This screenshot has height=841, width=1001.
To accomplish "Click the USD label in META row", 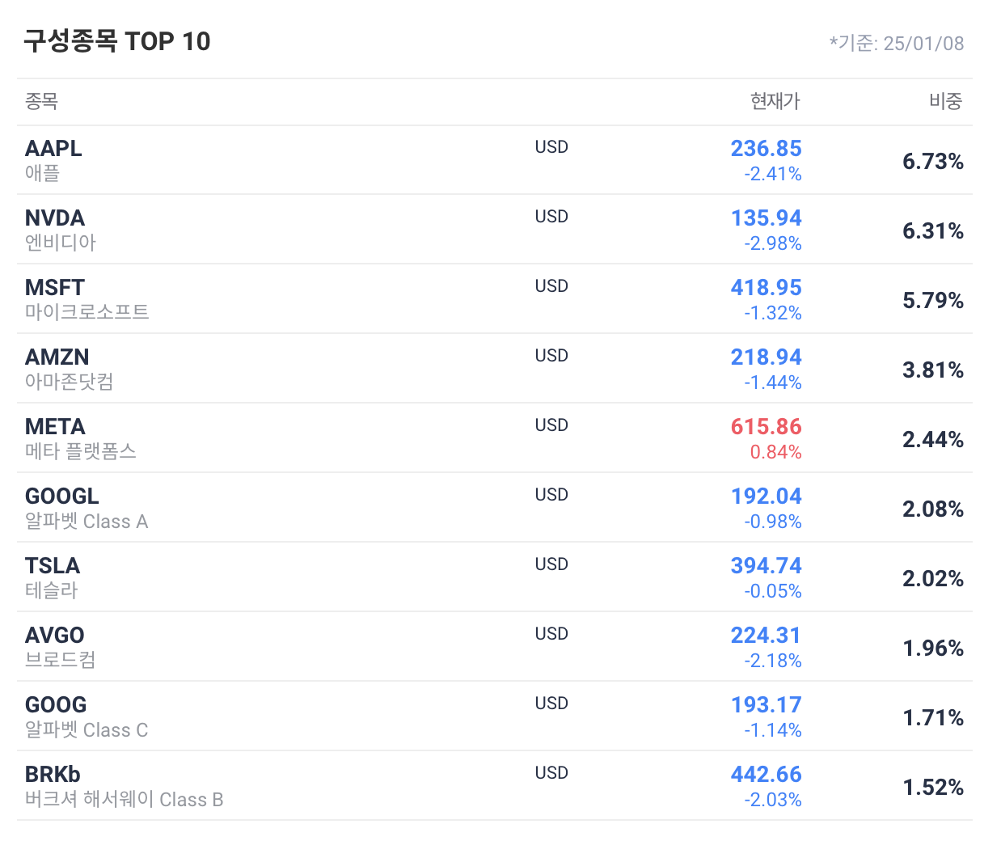I will click(551, 425).
